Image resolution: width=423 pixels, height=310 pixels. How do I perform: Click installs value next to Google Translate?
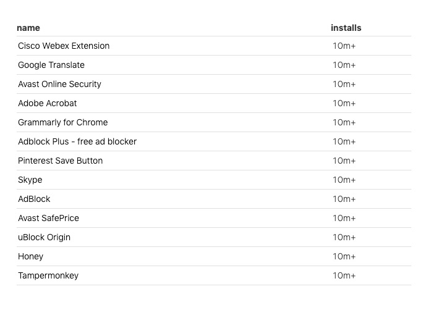(344, 65)
